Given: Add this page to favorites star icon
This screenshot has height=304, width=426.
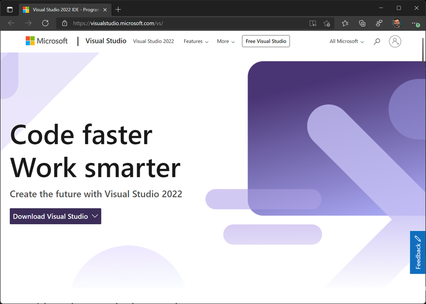Looking at the screenshot, I should click(327, 23).
